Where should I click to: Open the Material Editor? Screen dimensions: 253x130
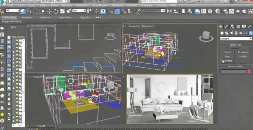click(x=218, y=11)
